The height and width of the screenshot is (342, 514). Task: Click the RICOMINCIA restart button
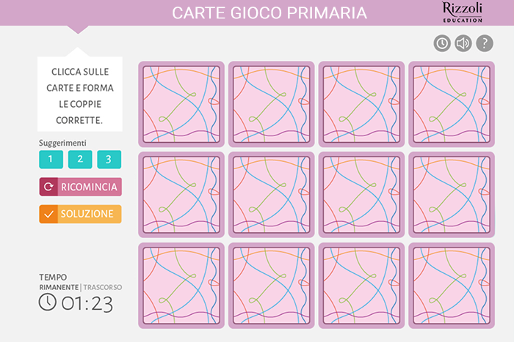click(x=80, y=187)
